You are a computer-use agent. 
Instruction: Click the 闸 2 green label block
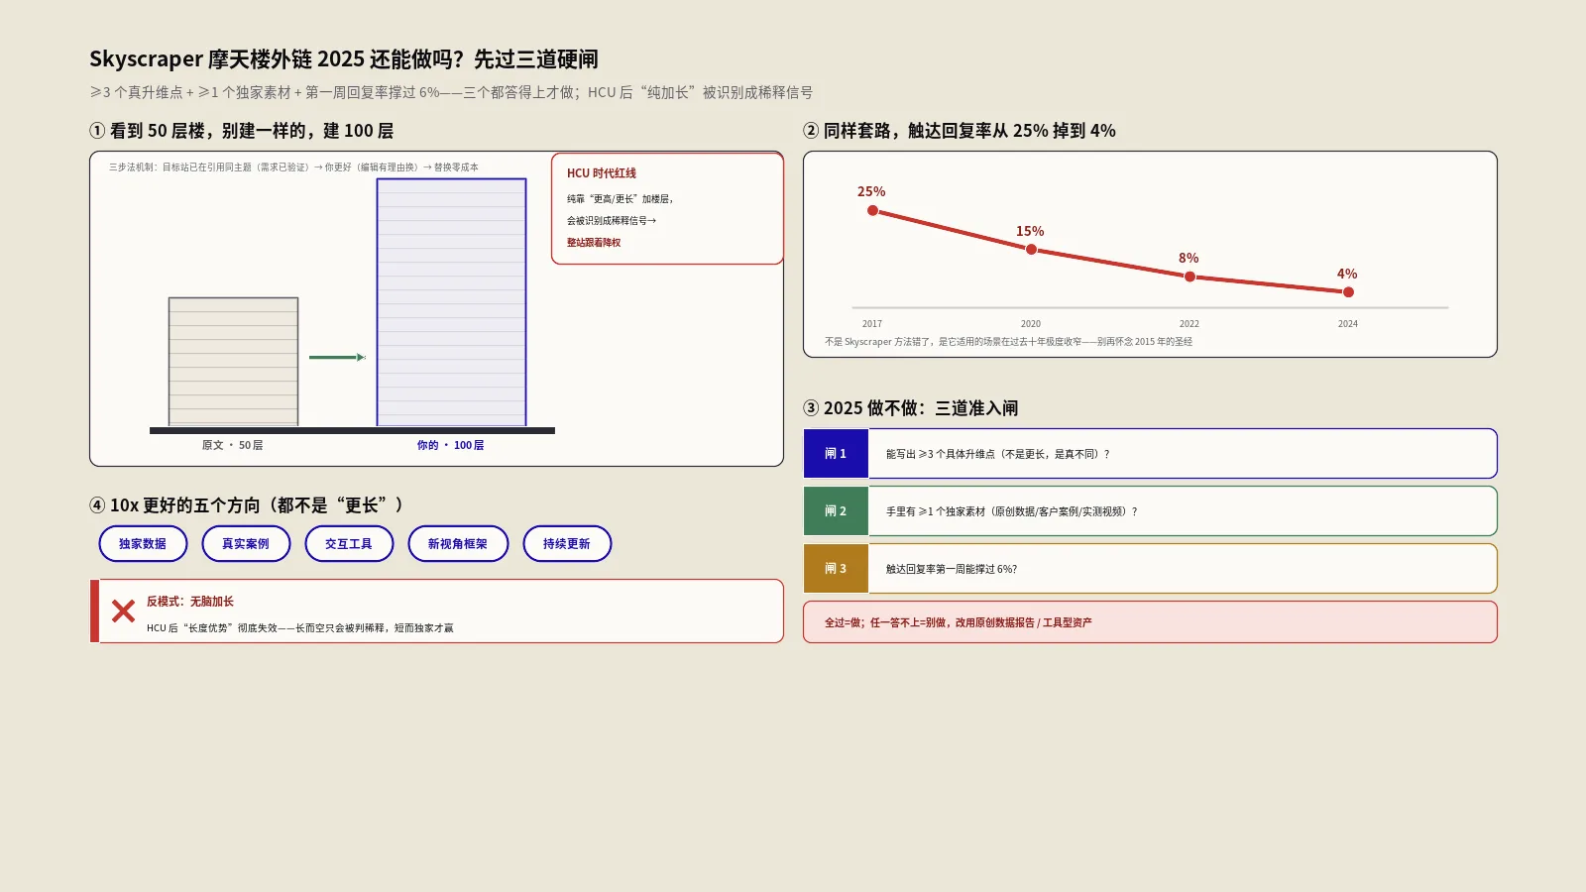point(836,511)
